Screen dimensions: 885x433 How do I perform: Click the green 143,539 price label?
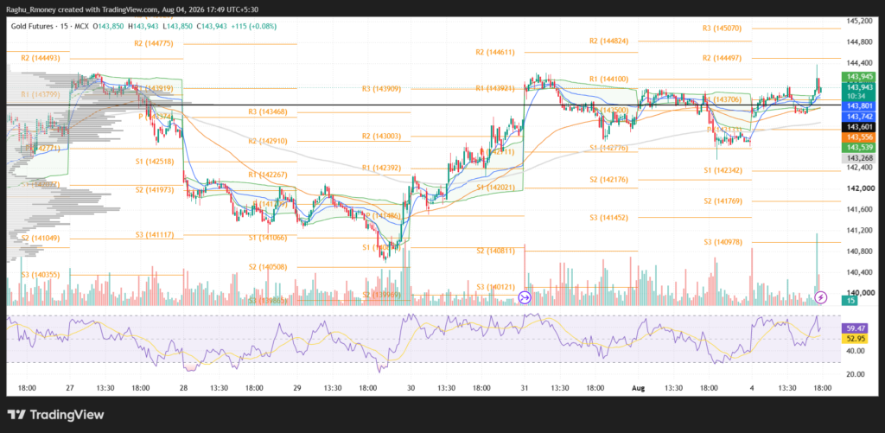pos(857,148)
